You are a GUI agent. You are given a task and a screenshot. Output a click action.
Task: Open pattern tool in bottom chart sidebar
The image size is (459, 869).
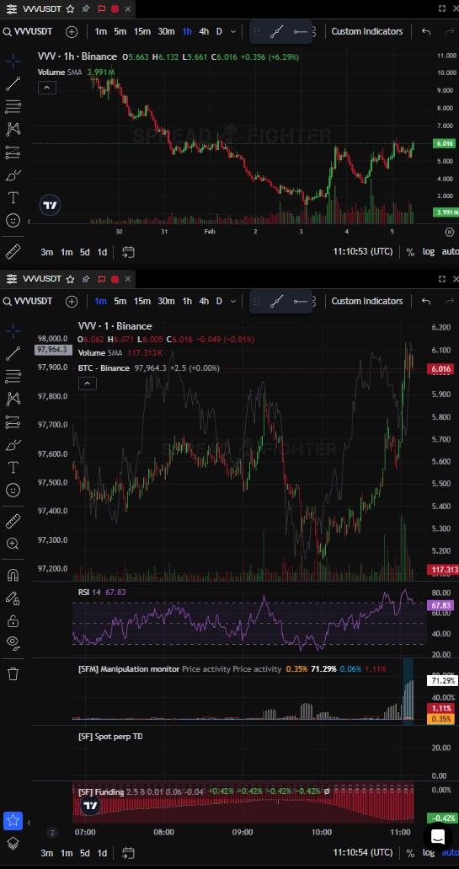click(x=13, y=399)
